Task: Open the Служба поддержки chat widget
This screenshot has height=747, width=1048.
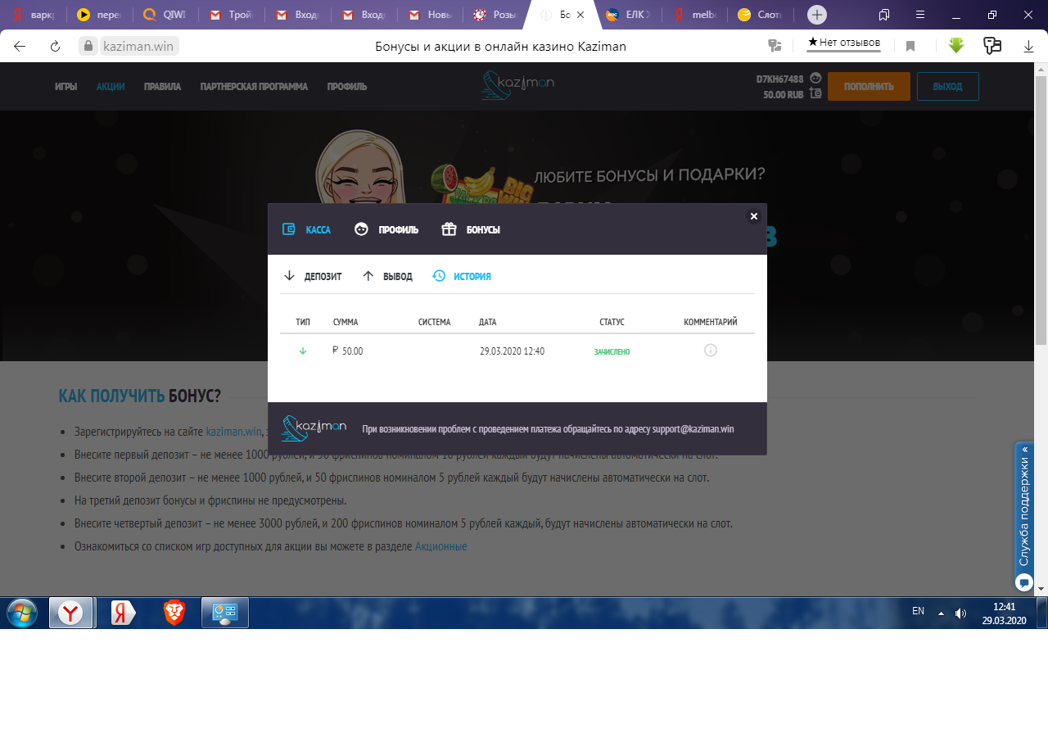Action: coord(1024,518)
